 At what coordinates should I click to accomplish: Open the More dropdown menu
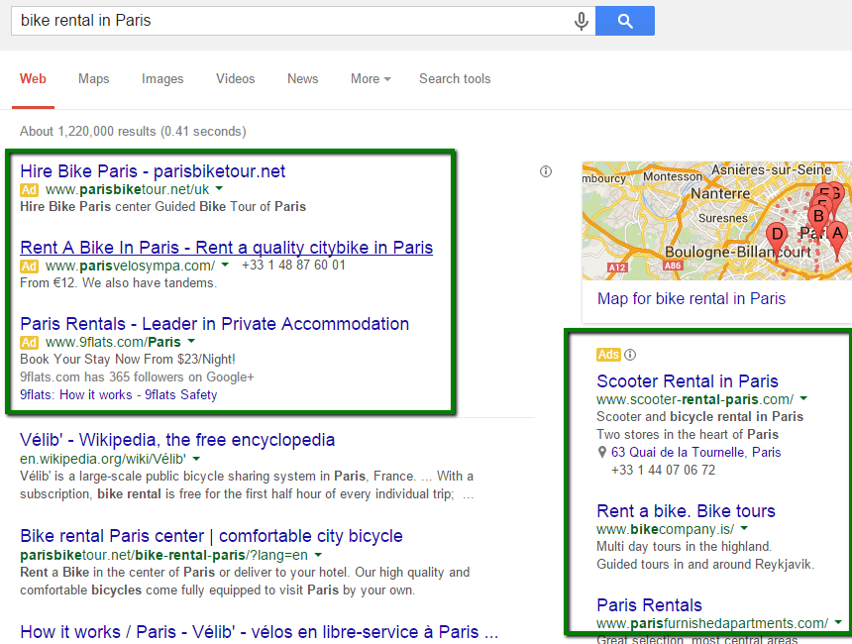click(371, 79)
